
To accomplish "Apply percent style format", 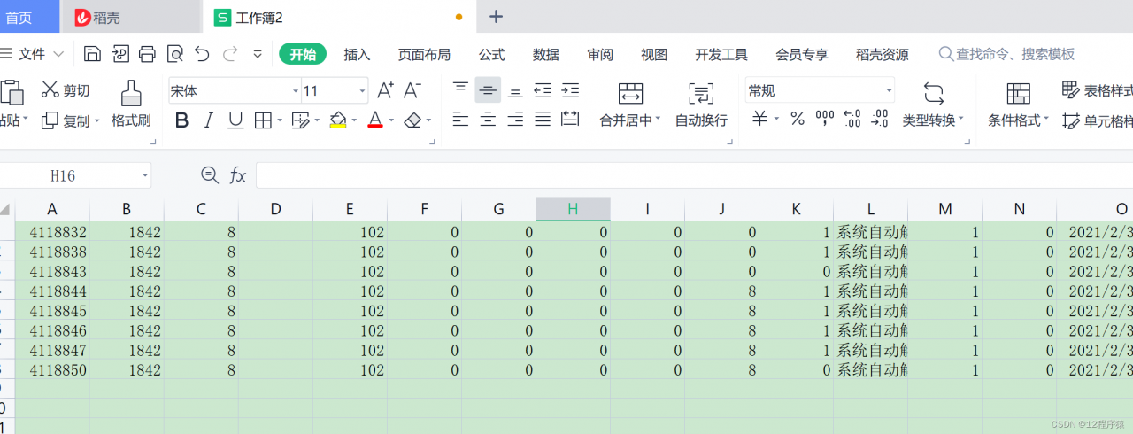I will [x=798, y=119].
